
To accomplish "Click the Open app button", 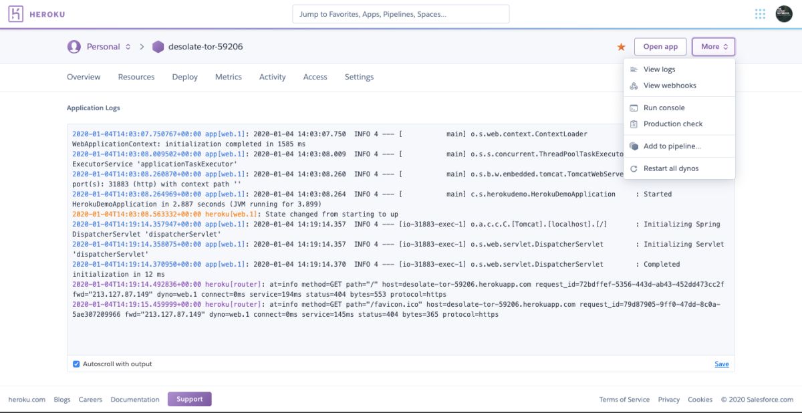I will (660, 47).
